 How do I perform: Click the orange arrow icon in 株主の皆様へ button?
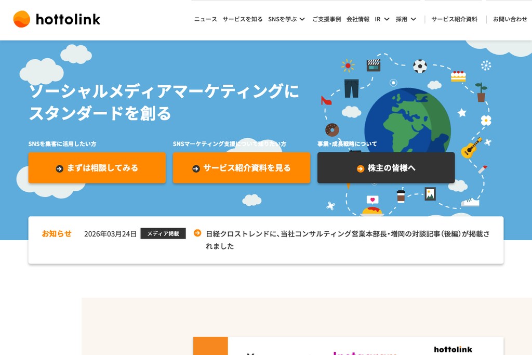[360, 168]
